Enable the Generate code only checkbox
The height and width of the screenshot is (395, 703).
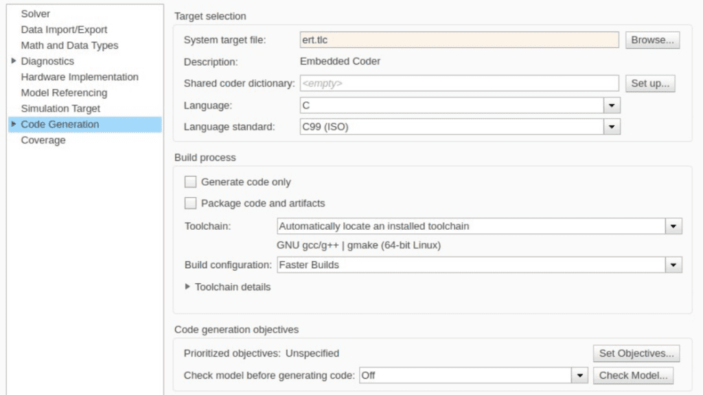click(189, 182)
